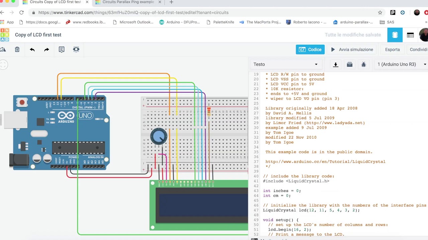Open the user profile avatar
This screenshot has height=240, width=428.
click(x=424, y=35)
